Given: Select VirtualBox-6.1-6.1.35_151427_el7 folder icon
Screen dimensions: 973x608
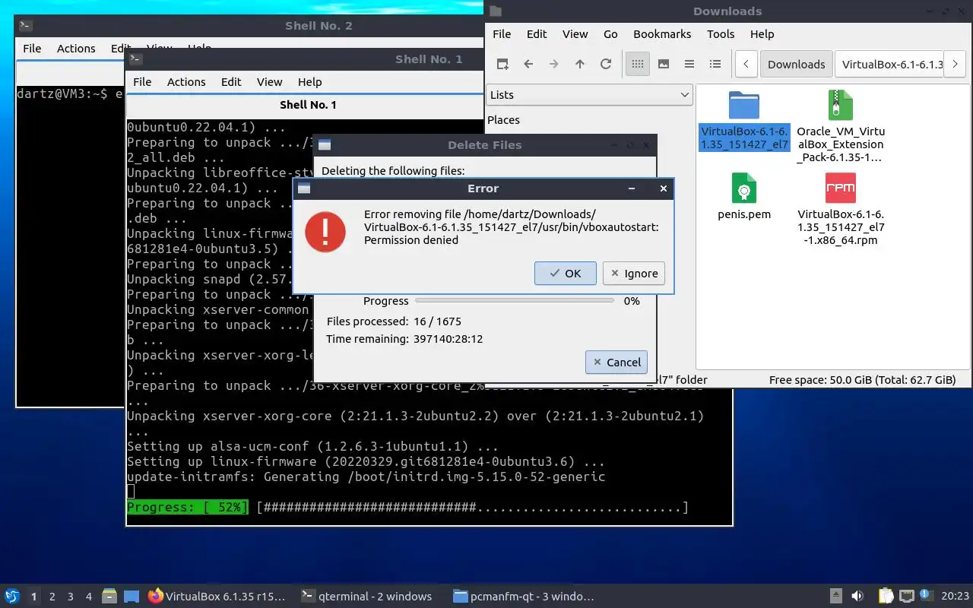Looking at the screenshot, I should coord(743,106).
